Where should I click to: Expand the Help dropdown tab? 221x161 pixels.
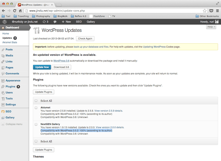[211, 27]
